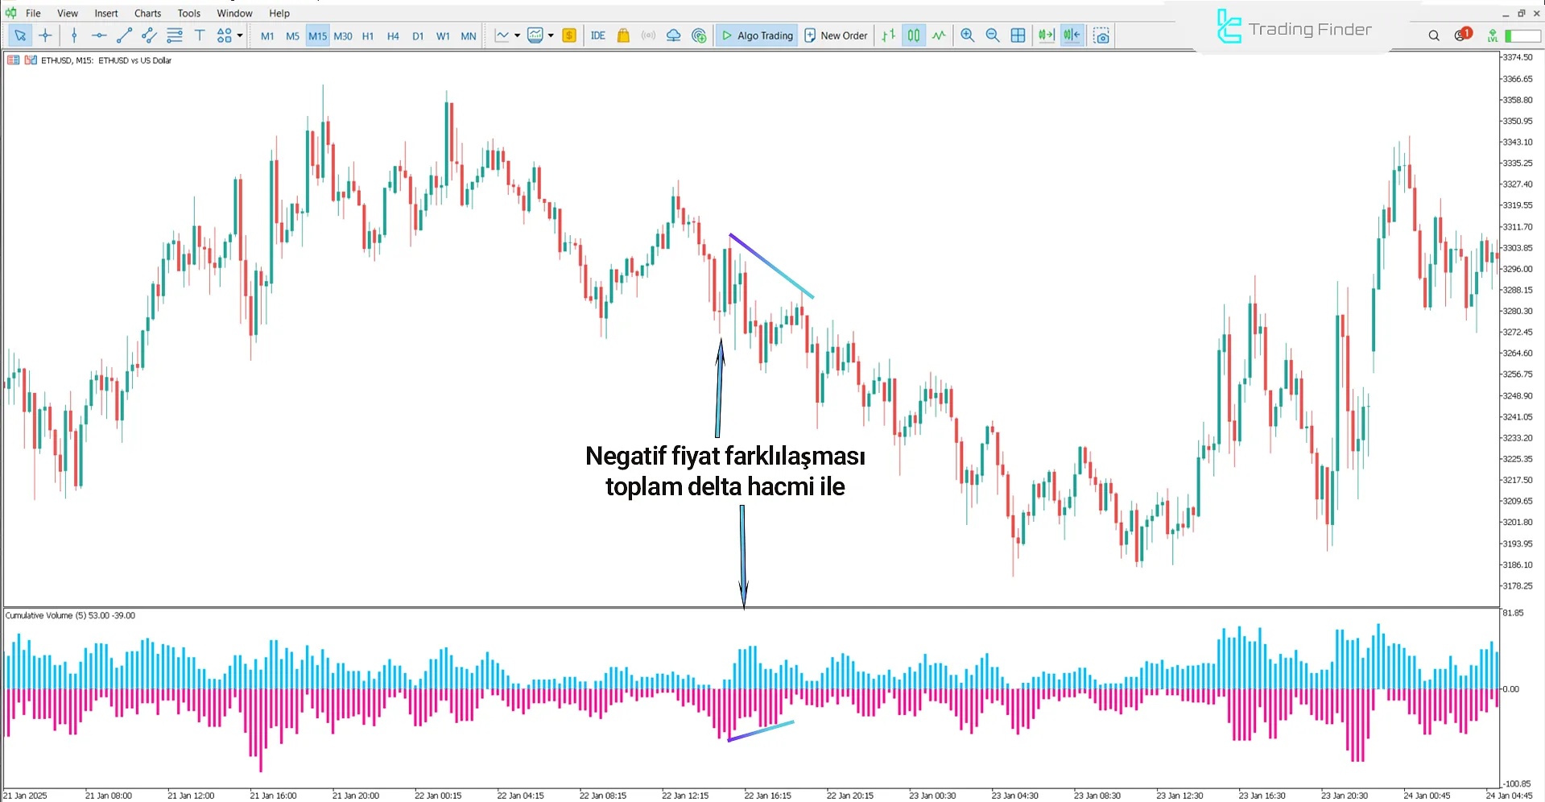Screen dimensions: 1545x802
Task: Switch to the H4 timeframe
Action: coord(393,35)
